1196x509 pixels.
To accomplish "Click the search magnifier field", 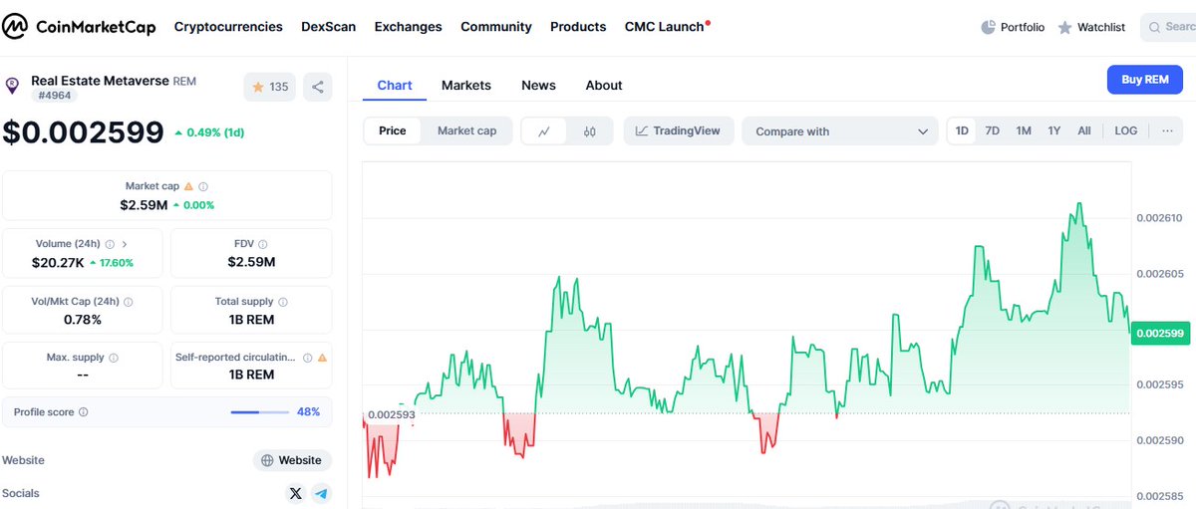I will (x=1168, y=27).
